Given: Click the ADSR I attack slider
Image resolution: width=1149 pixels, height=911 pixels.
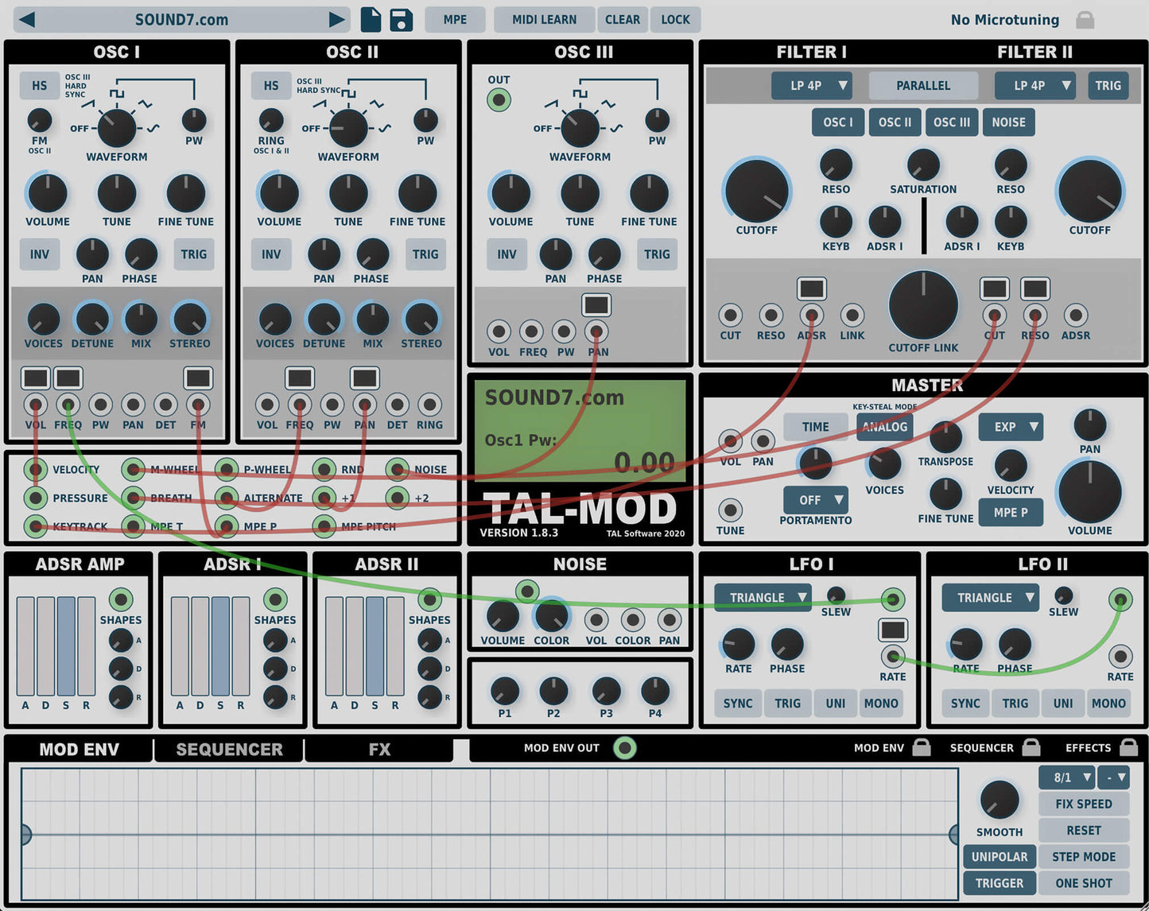Looking at the screenshot, I should pos(180,646).
